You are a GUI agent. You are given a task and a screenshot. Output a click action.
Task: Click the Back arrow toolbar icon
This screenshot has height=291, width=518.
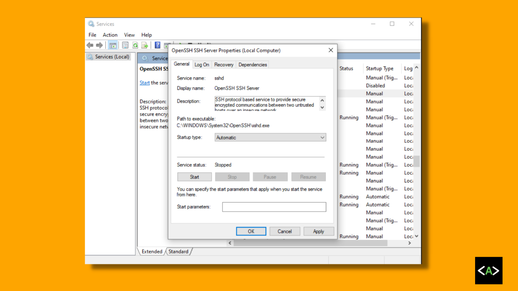90,45
